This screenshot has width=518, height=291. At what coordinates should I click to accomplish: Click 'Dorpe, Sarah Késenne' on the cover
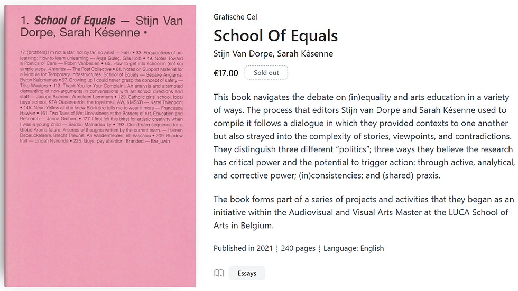pos(80,33)
